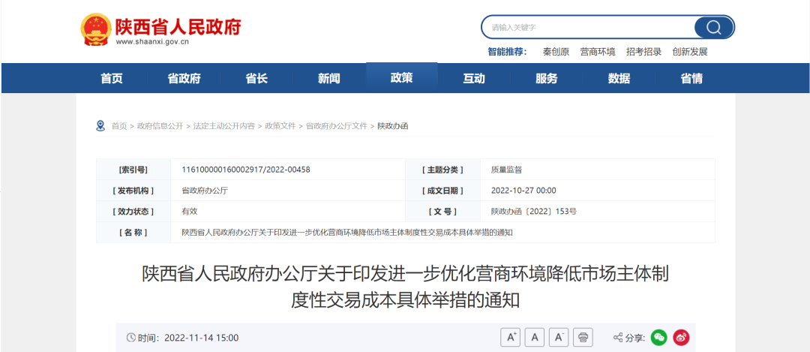Click the [文 号] label cell
Image resolution: width=810 pixels, height=352 pixels.
(442, 212)
